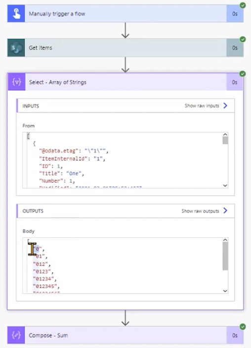Click the Manually trigger a flow hand icon
The height and width of the screenshot is (348, 251).
coord(16,13)
